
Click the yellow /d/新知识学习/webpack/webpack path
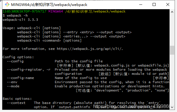coord(95,11)
